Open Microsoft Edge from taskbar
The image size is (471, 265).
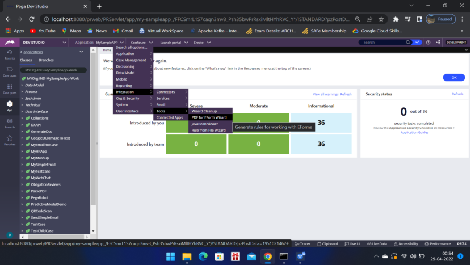point(203,256)
